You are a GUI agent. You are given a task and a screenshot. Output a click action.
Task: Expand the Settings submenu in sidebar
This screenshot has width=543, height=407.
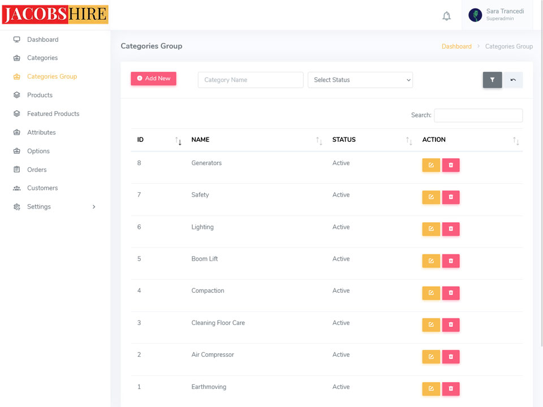pos(55,207)
